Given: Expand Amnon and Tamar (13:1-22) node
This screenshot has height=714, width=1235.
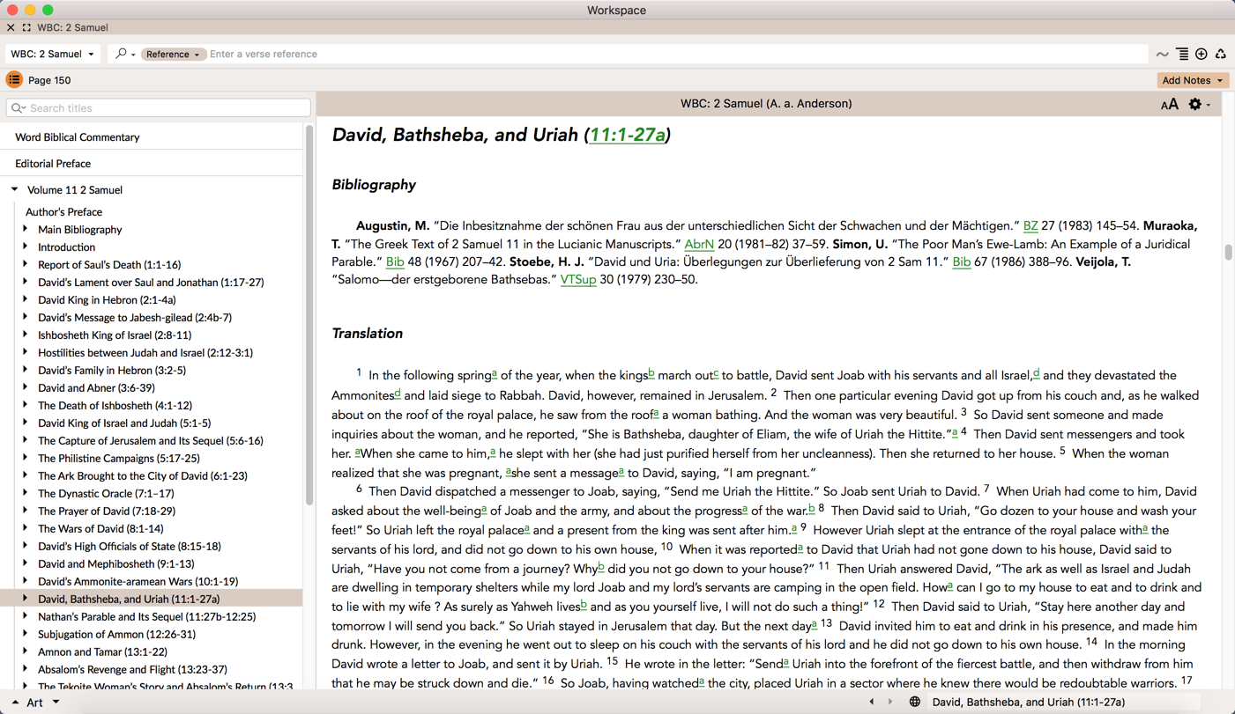Looking at the screenshot, I should click(x=26, y=651).
